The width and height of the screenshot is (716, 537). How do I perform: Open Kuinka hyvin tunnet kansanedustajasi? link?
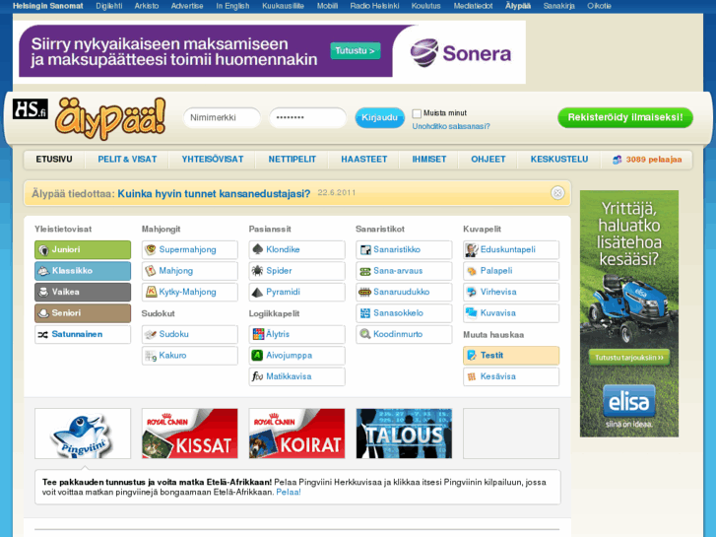pos(214,194)
